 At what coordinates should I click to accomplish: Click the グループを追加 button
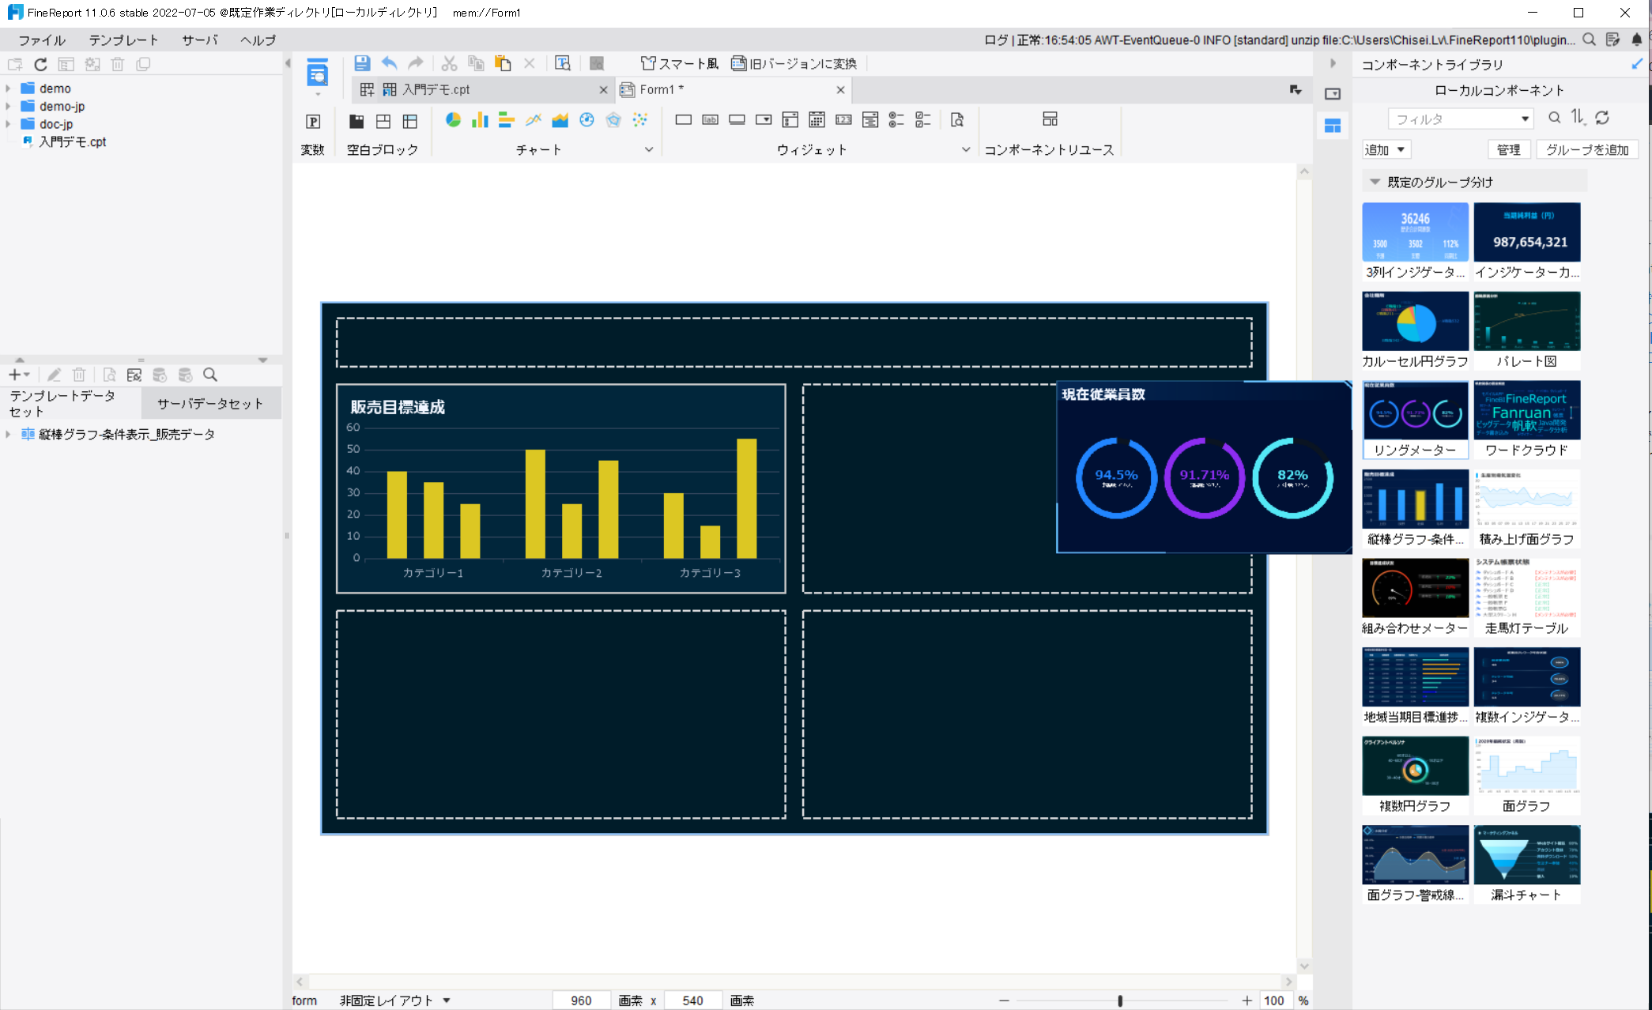pos(1586,149)
